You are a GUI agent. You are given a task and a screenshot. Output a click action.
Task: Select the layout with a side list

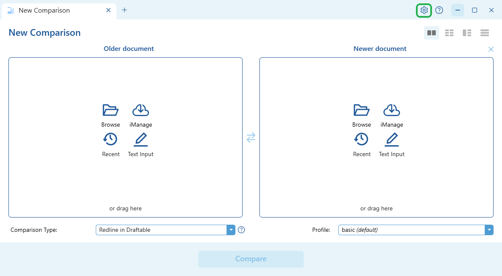pos(467,33)
